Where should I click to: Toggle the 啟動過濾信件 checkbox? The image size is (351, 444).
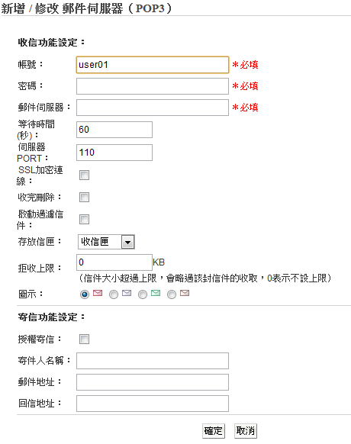(84, 219)
